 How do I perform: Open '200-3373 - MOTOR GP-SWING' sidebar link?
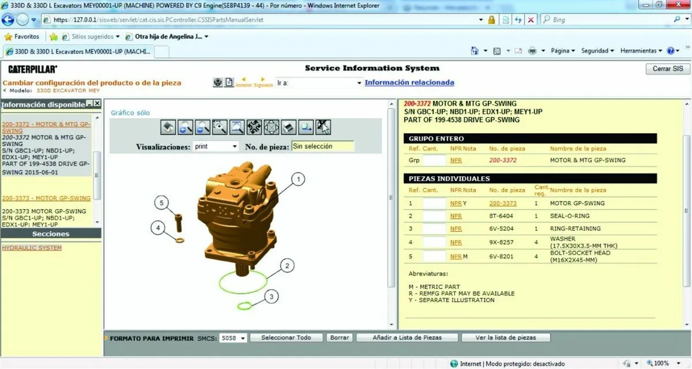coord(46,198)
